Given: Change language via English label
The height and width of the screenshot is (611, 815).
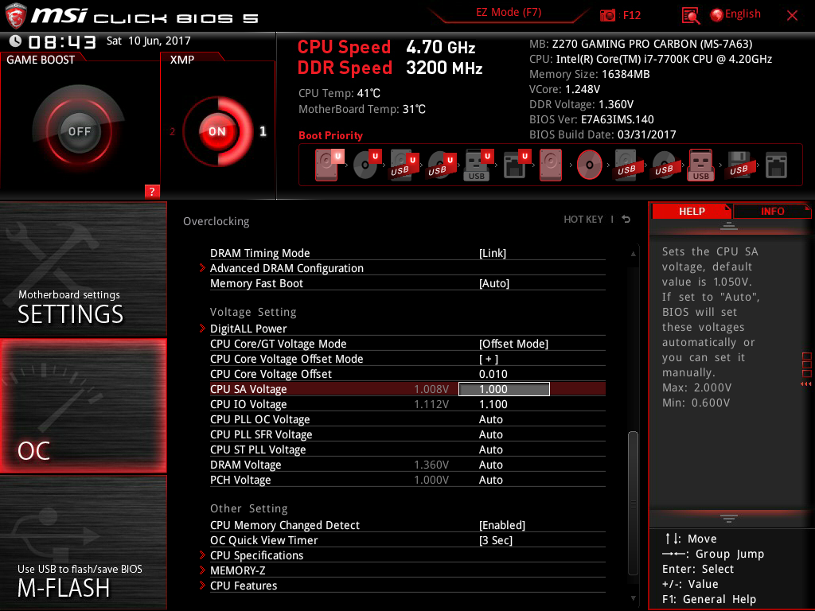Looking at the screenshot, I should (x=743, y=14).
